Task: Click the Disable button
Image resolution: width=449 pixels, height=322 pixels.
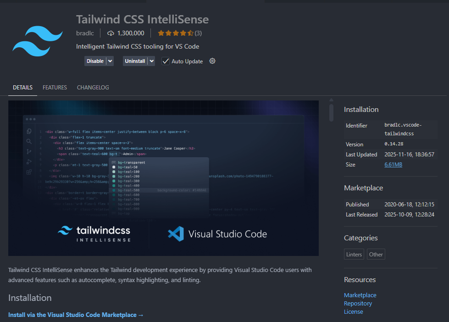Action: 95,61
